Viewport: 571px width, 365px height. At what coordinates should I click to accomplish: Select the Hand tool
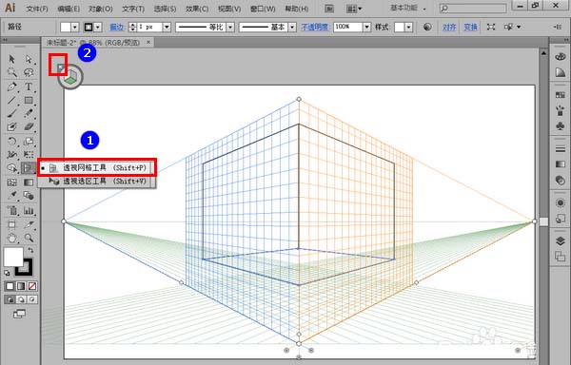click(11, 239)
